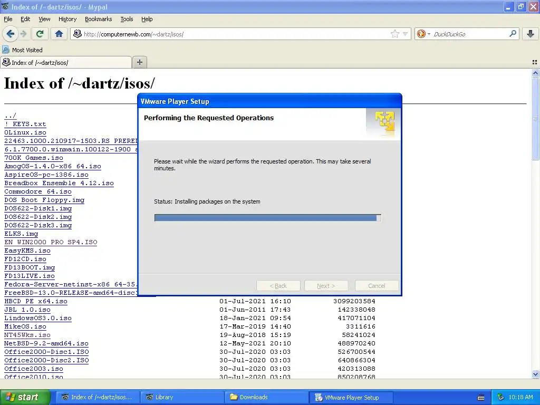Click the site identity icon in address bar
Screen dimensions: 540x405
tap(78, 34)
